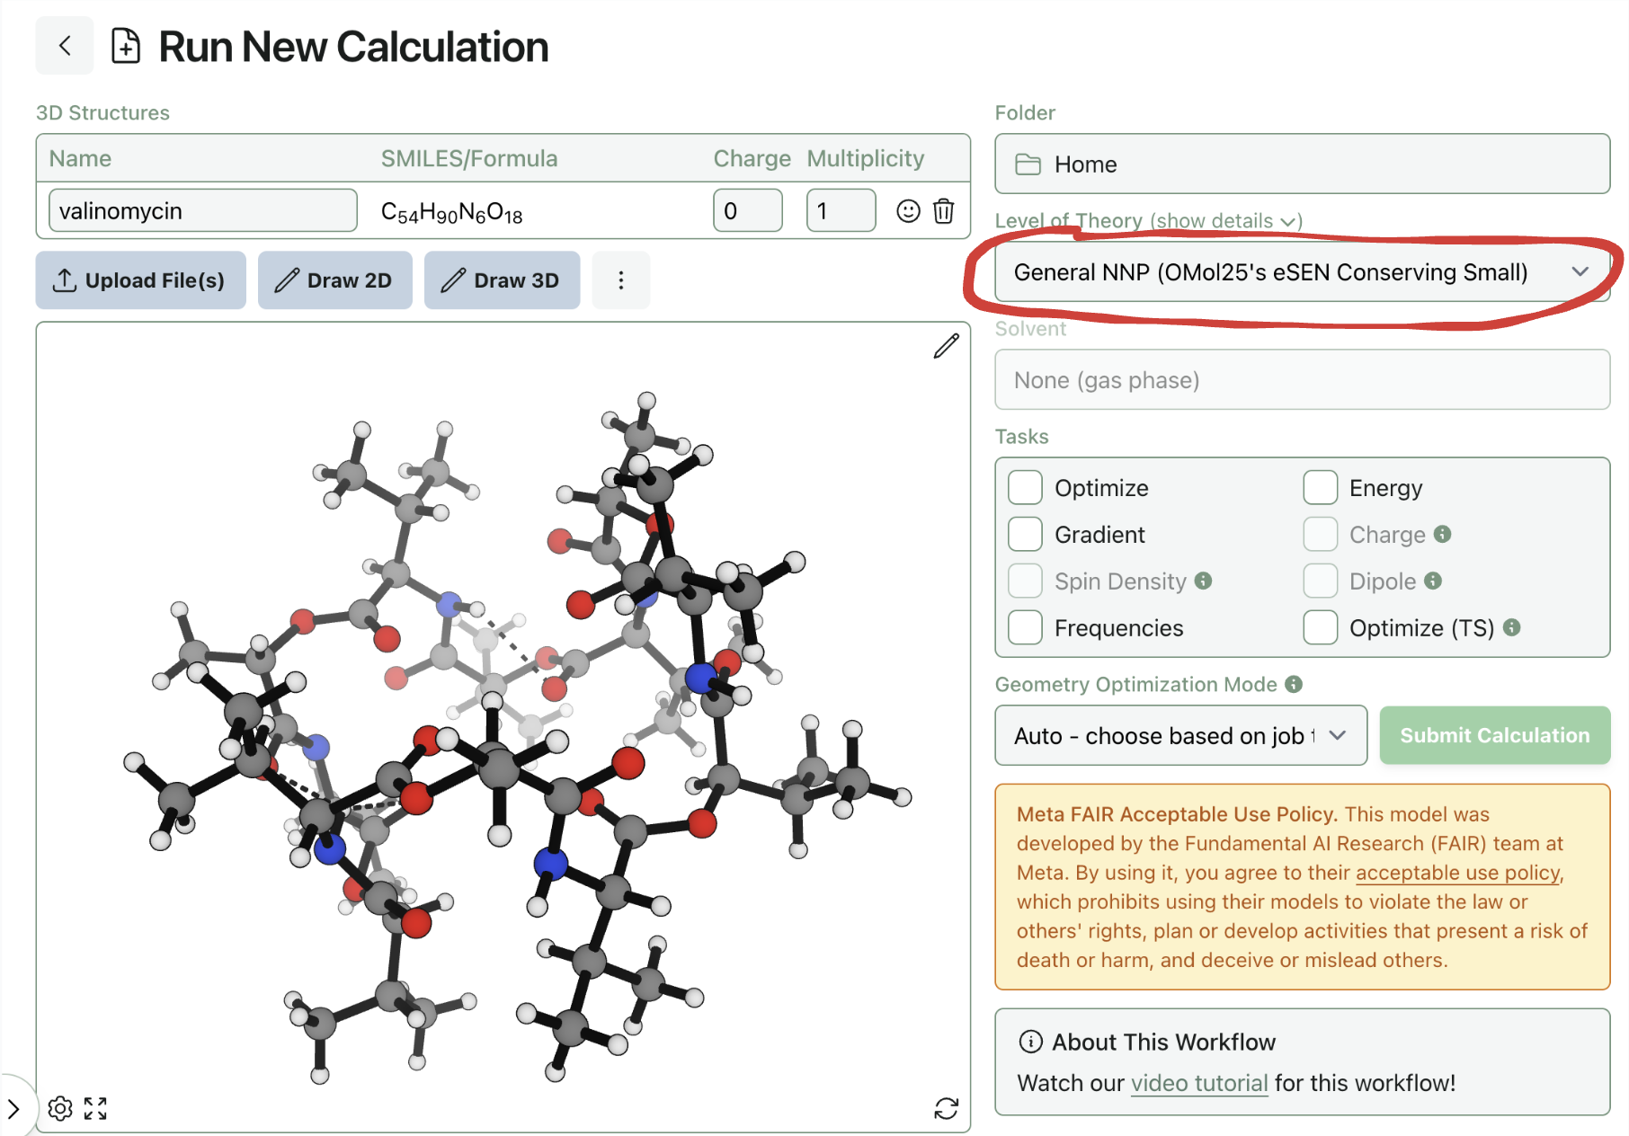Expand Level of Theory show details
The image size is (1629, 1136).
tap(1226, 221)
